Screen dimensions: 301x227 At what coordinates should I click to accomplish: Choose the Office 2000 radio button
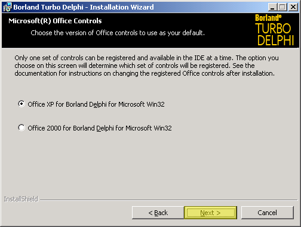coord(21,128)
